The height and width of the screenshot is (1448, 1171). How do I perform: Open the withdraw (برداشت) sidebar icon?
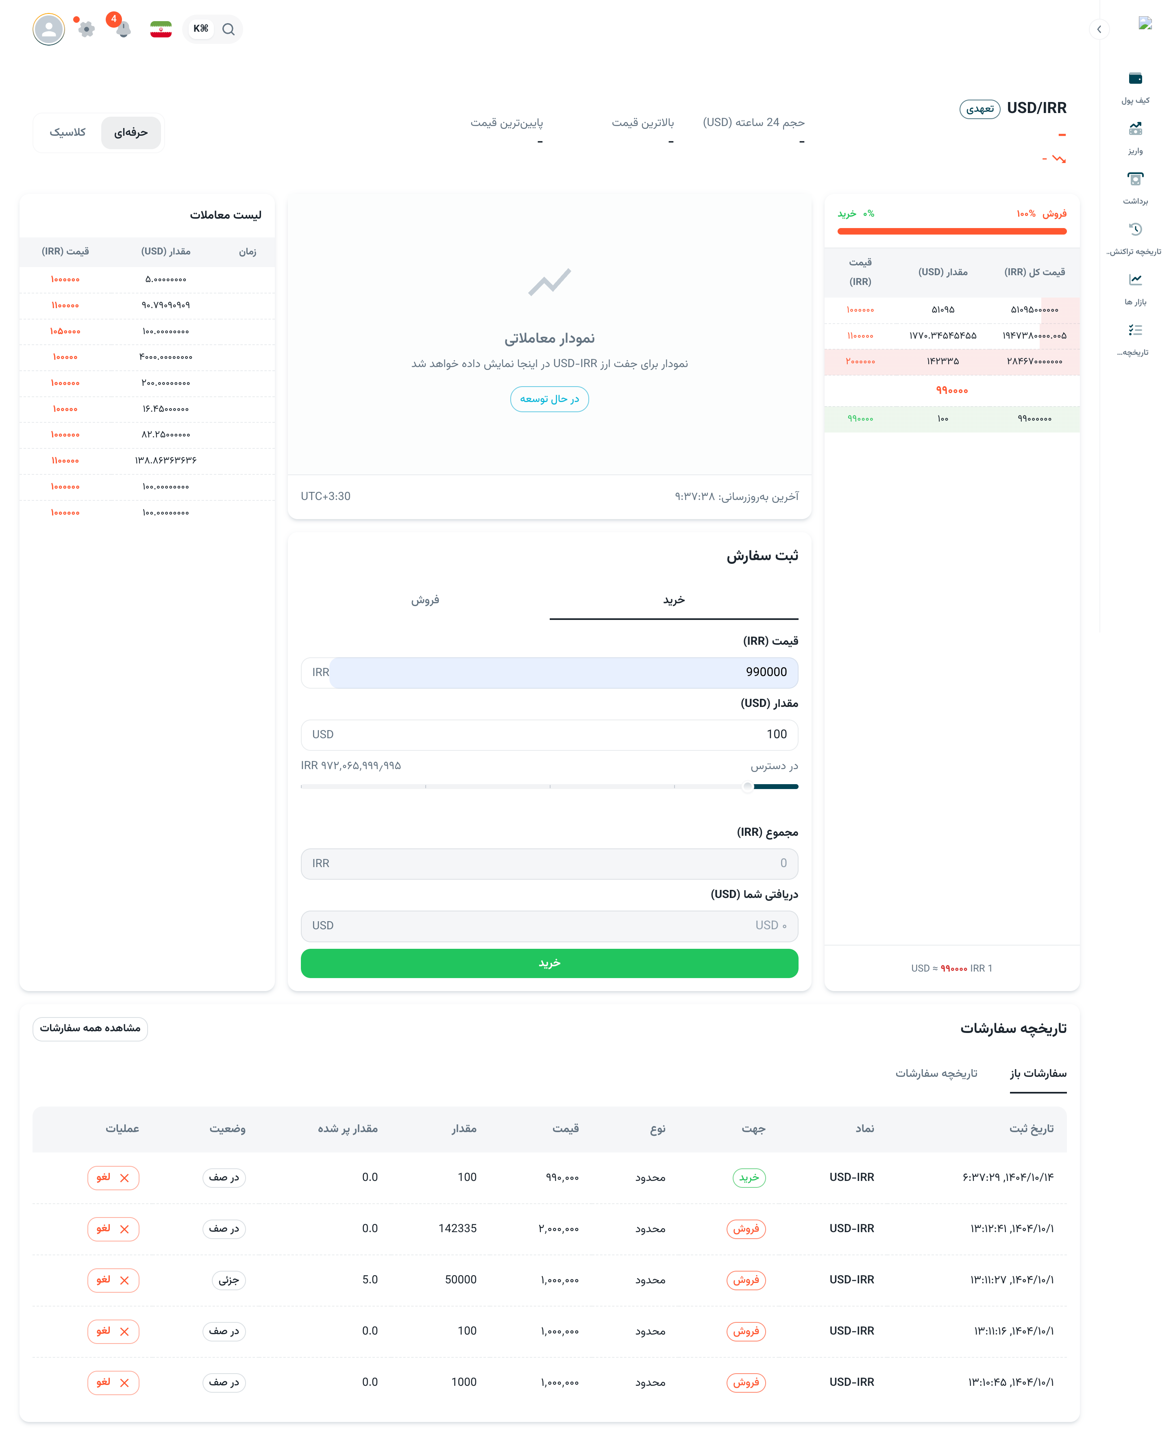point(1135,179)
